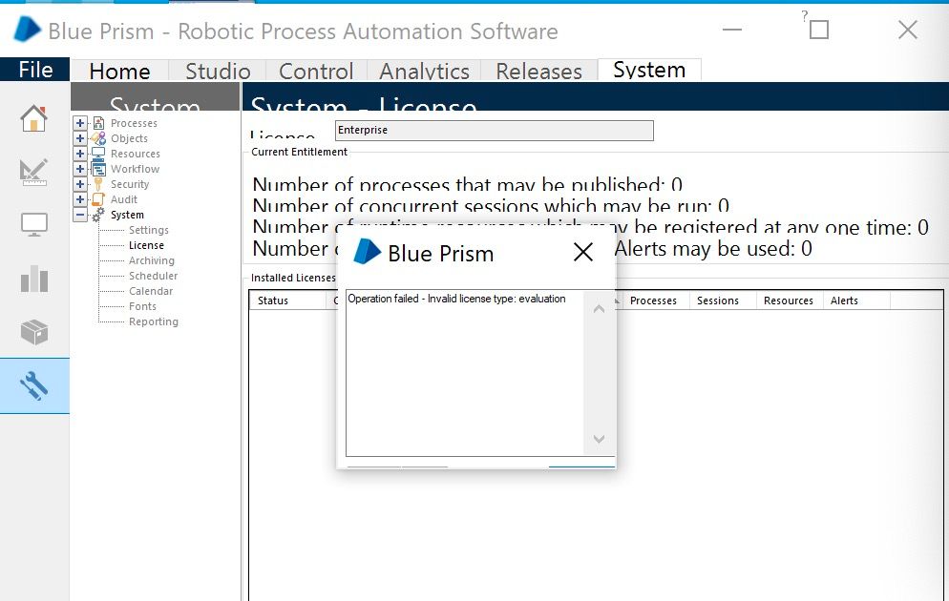The image size is (949, 601).
Task: Open Fonts under System tree
Action: pos(142,306)
